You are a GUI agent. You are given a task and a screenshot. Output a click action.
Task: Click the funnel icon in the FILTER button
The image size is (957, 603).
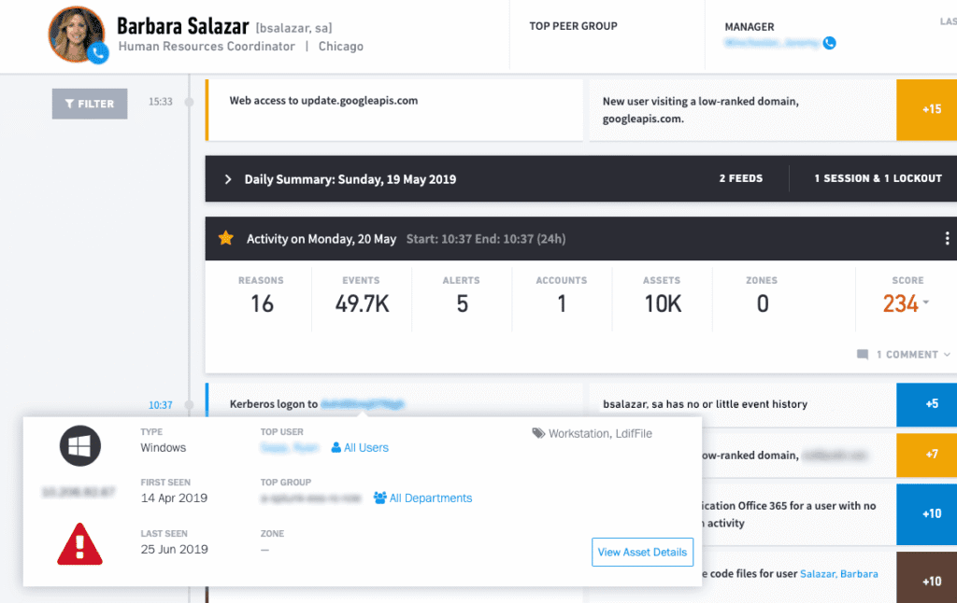point(69,104)
